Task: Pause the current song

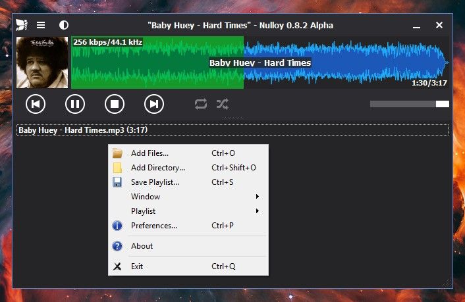Action: pyautogui.click(x=75, y=103)
